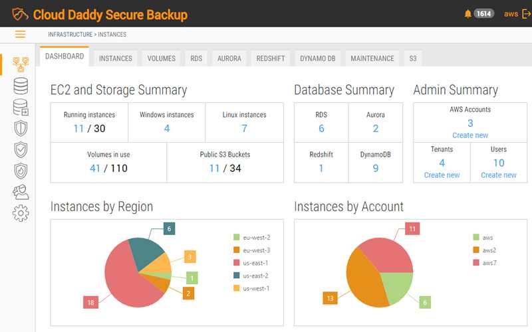Click the 13 label on account chart
Screen dimensions: 532x332
click(330, 298)
